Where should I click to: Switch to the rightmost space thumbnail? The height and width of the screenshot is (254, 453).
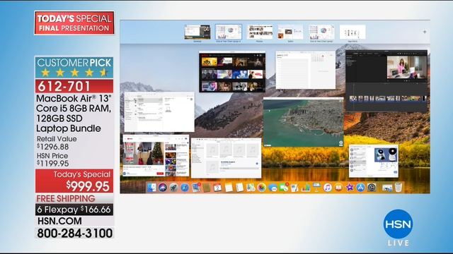tap(352, 32)
